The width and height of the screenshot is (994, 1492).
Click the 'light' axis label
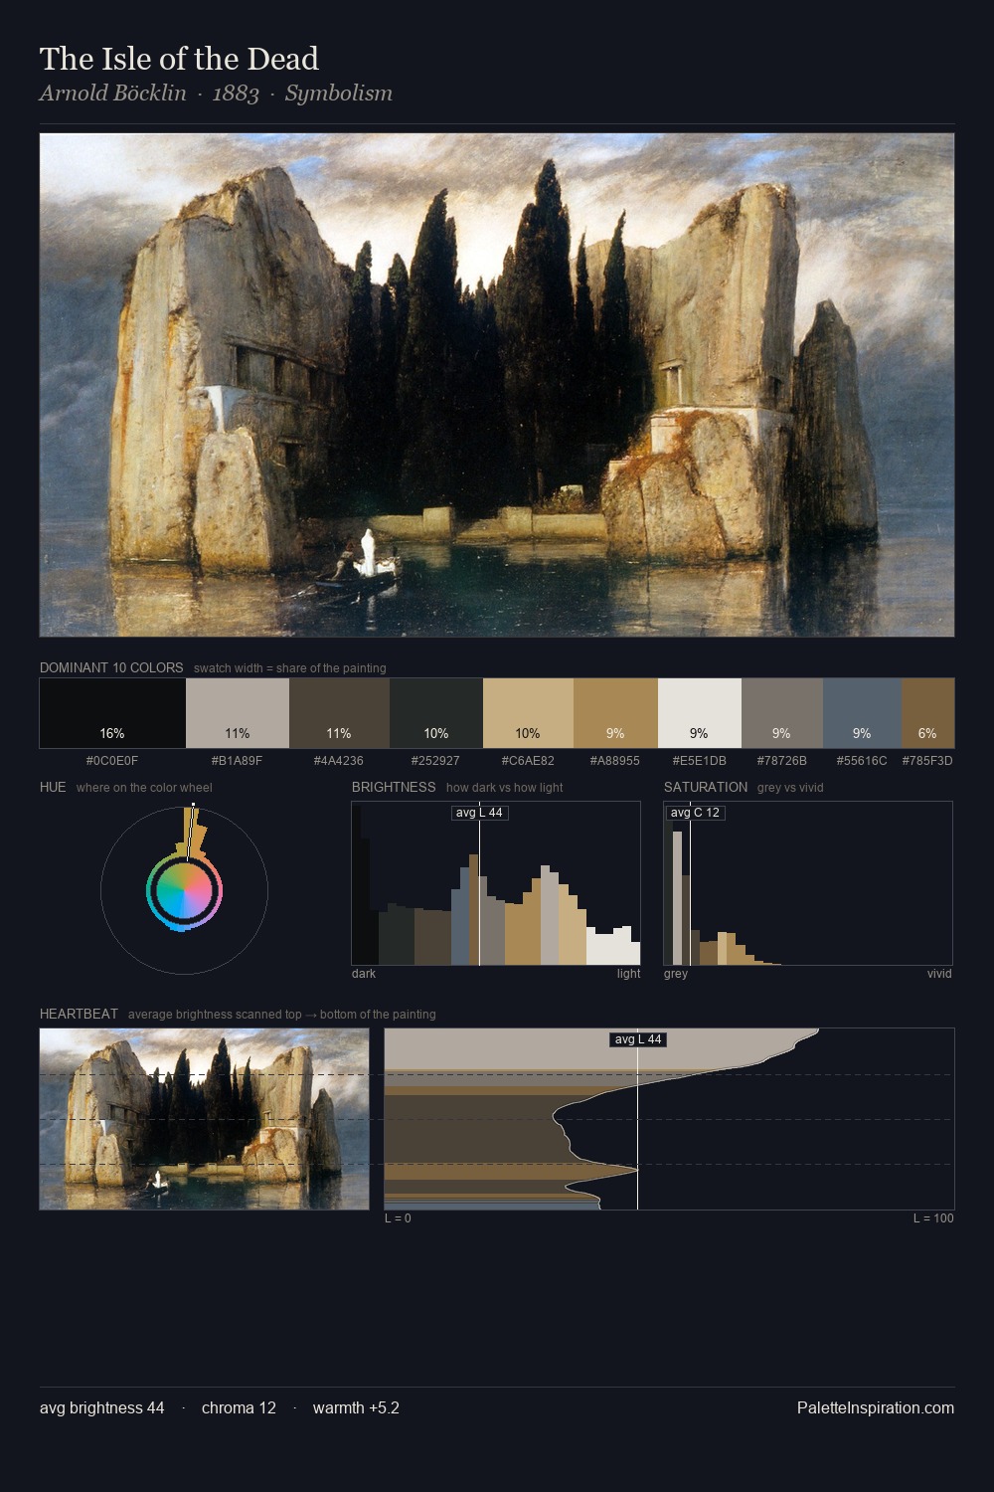(x=628, y=974)
